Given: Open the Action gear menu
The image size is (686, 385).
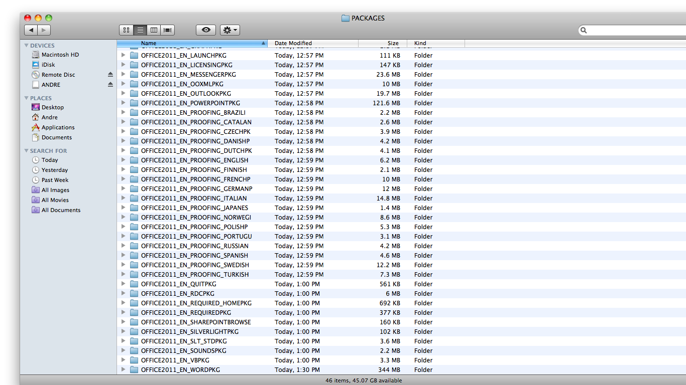Looking at the screenshot, I should tap(230, 30).
